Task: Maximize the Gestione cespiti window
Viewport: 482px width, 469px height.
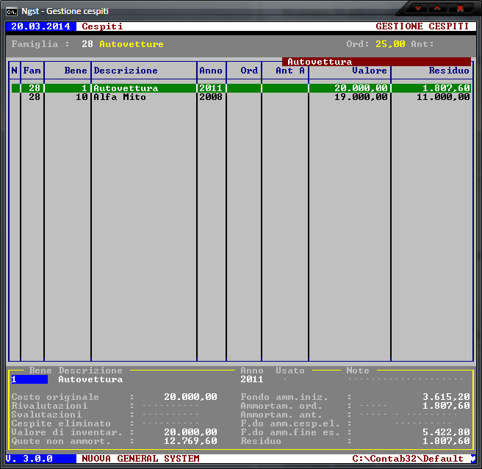Action: 439,9
